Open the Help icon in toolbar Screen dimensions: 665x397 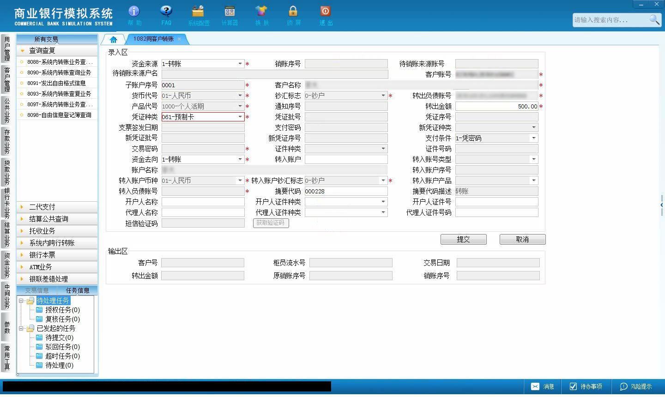(134, 15)
